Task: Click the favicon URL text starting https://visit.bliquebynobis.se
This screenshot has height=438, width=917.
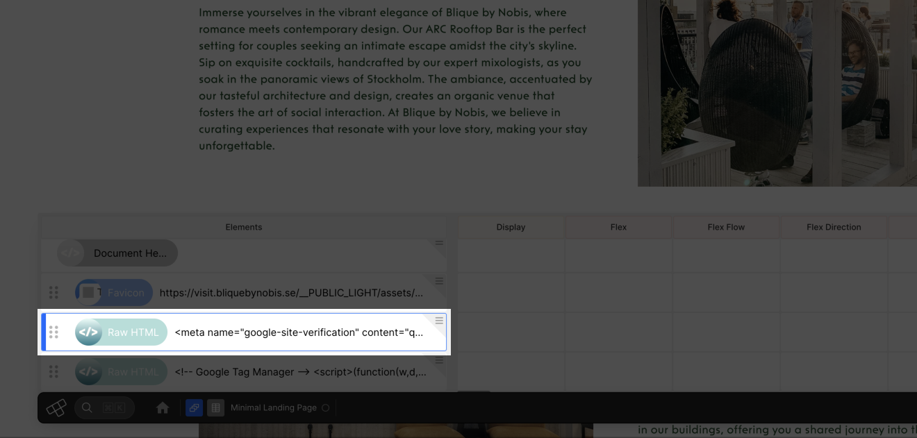Action: coord(291,293)
